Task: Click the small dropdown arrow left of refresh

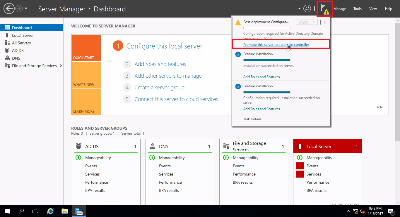Action: pos(299,9)
